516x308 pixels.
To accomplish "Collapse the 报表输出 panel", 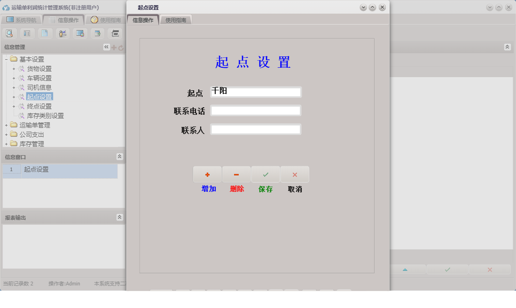I will point(120,217).
